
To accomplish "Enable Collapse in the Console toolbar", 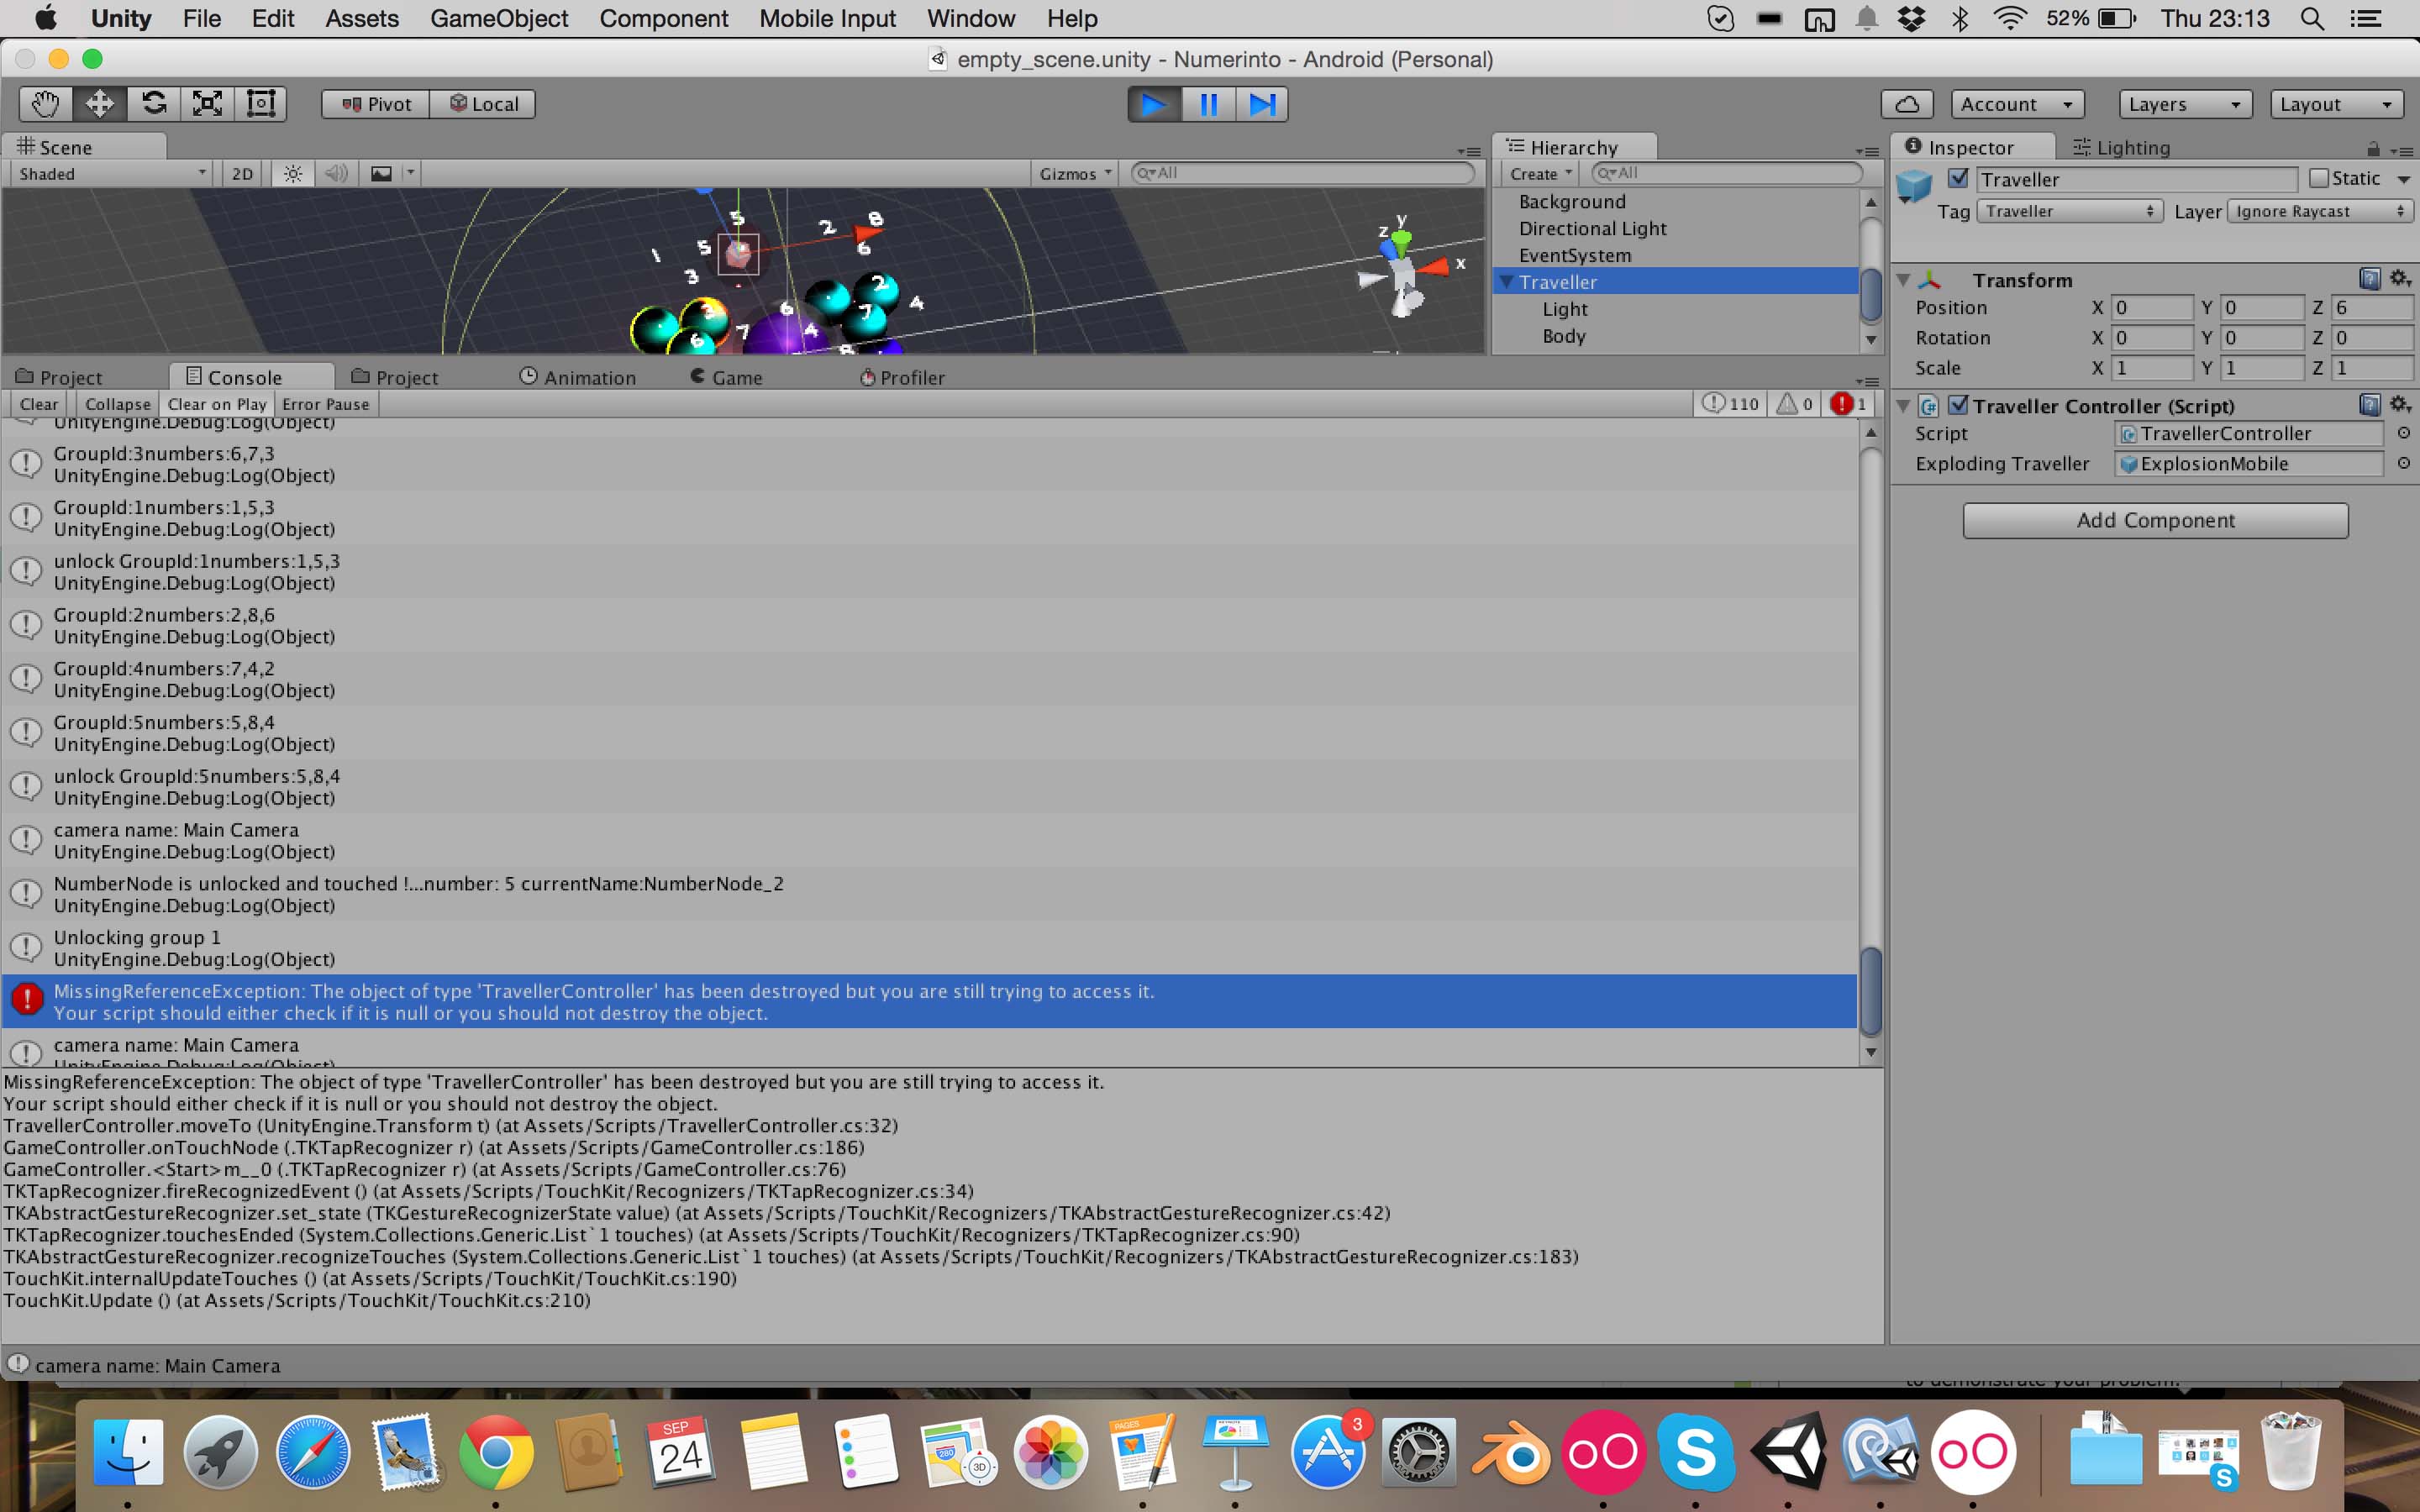I will coord(116,404).
